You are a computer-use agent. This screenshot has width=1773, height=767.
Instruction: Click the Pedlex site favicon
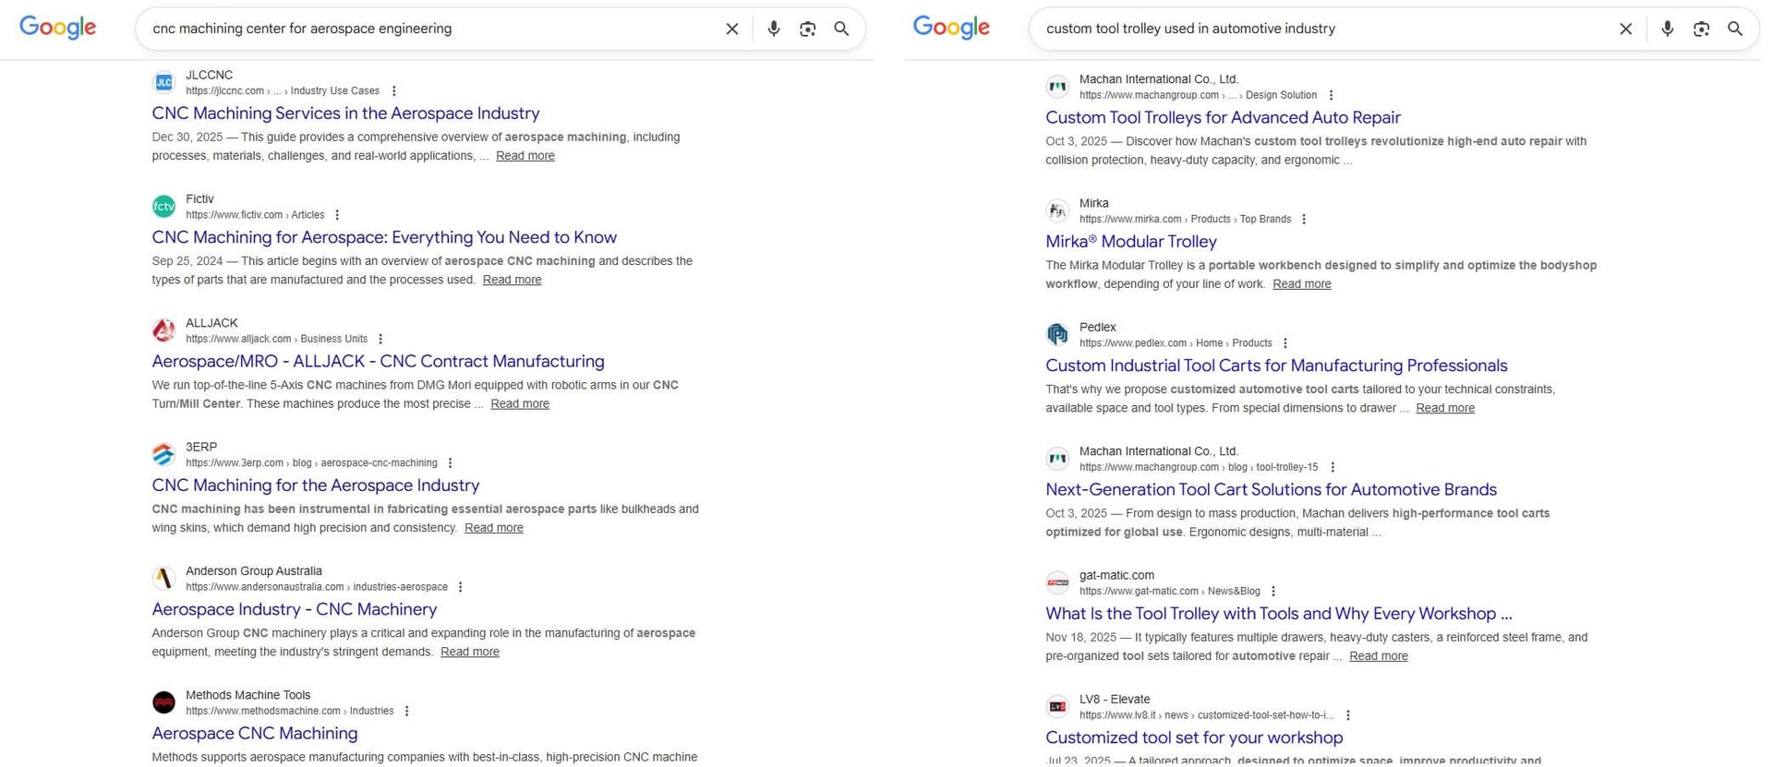[x=1057, y=334]
